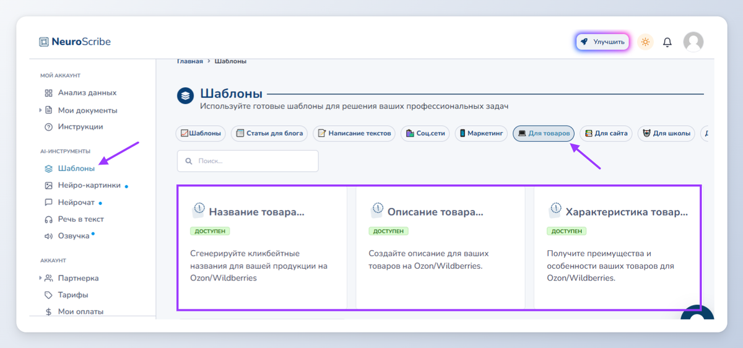Open the Название товара template card
743x348 pixels.
[263, 246]
